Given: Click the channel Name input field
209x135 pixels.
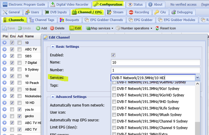Looking at the screenshot, I should coord(155,62).
